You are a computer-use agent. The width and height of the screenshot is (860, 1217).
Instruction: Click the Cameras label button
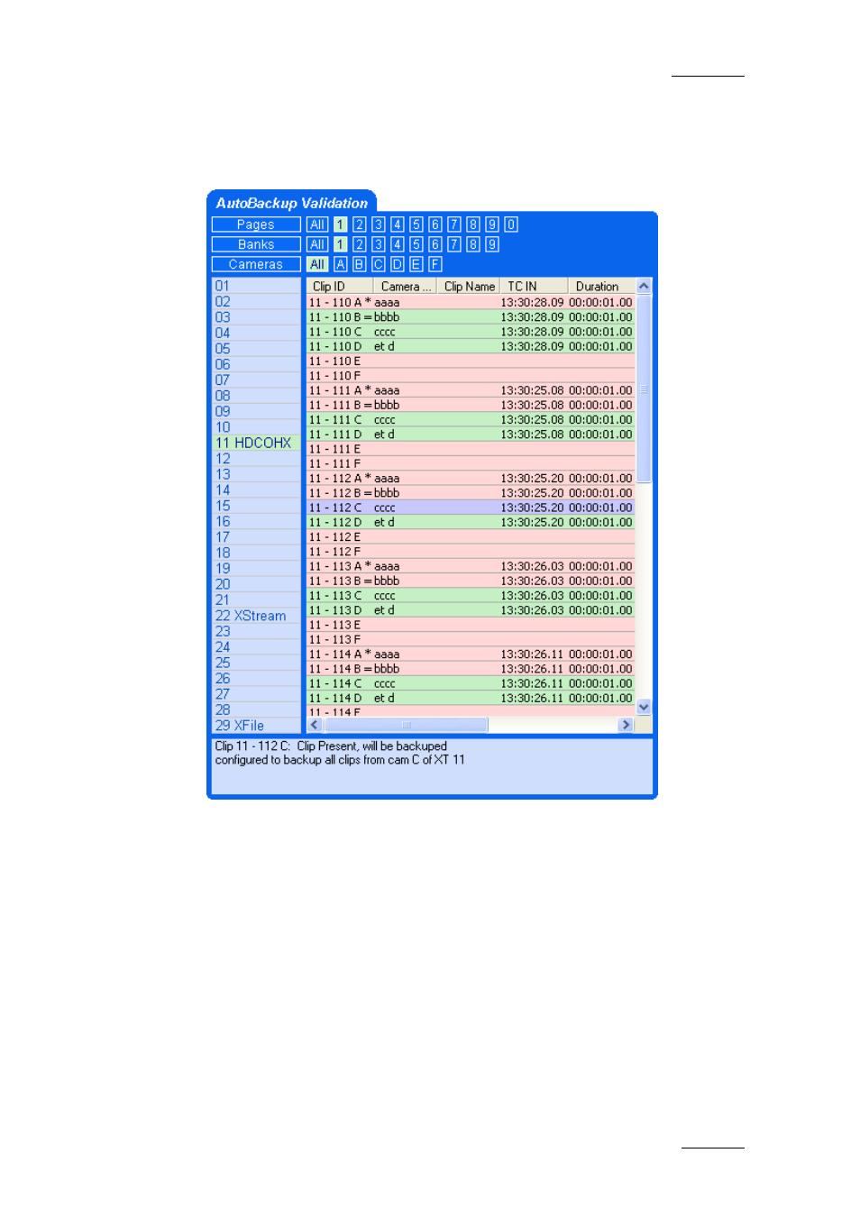click(x=256, y=264)
